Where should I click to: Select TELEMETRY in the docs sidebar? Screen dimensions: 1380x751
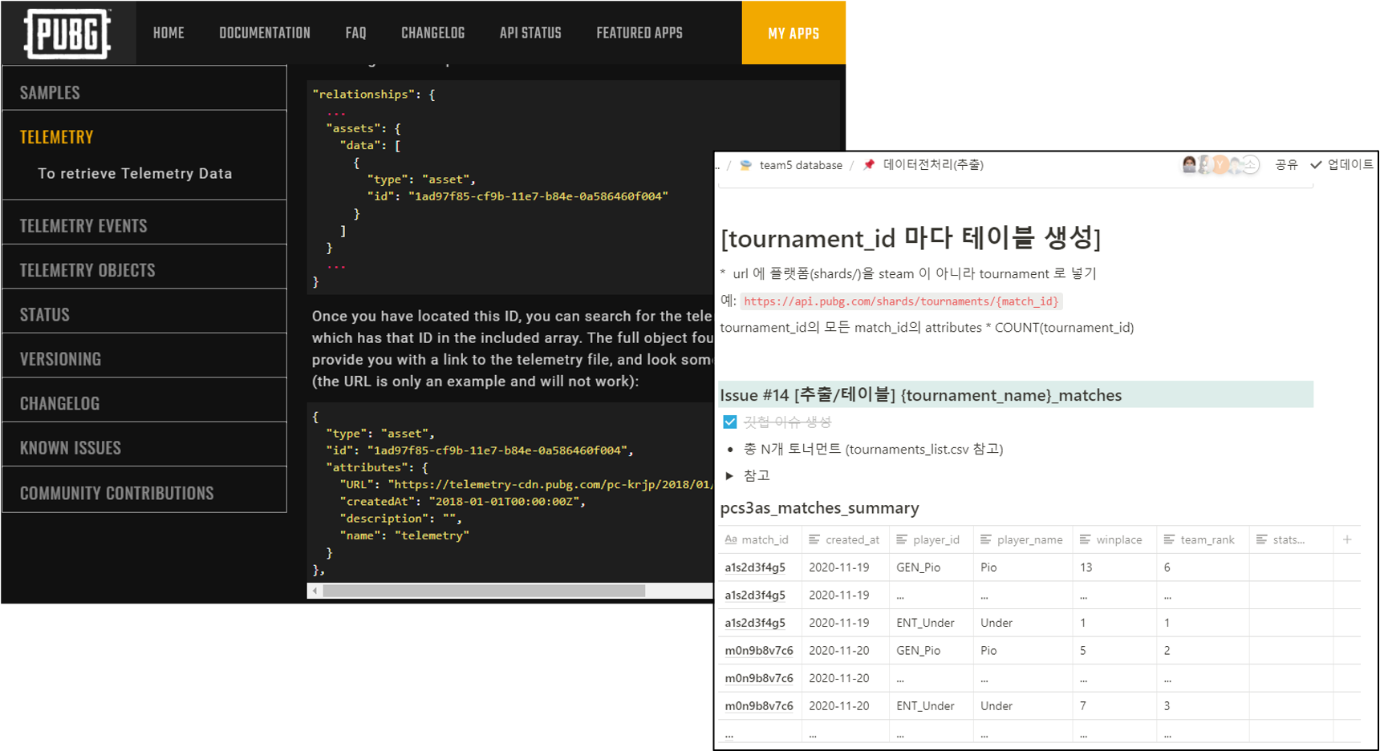[x=57, y=137]
